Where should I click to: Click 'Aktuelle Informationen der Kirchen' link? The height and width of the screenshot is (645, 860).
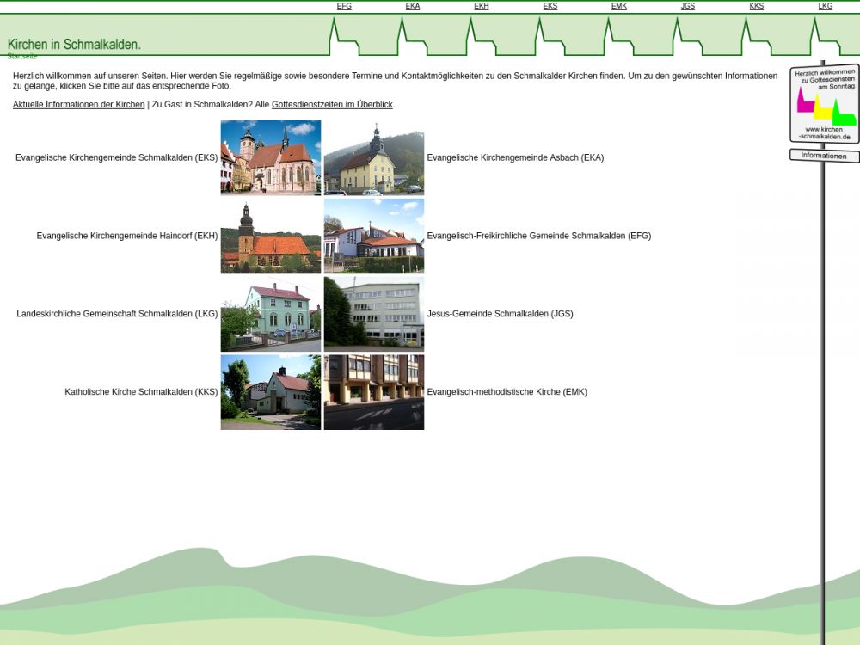pyautogui.click(x=78, y=105)
